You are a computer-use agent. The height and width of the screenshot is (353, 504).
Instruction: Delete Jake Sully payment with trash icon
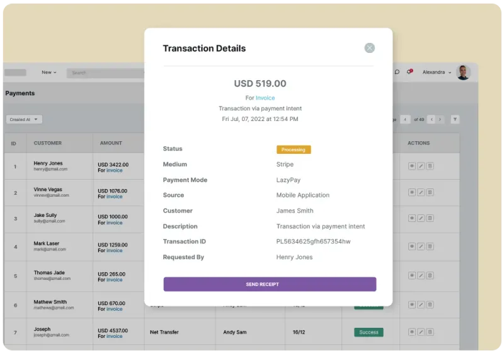[x=430, y=218]
